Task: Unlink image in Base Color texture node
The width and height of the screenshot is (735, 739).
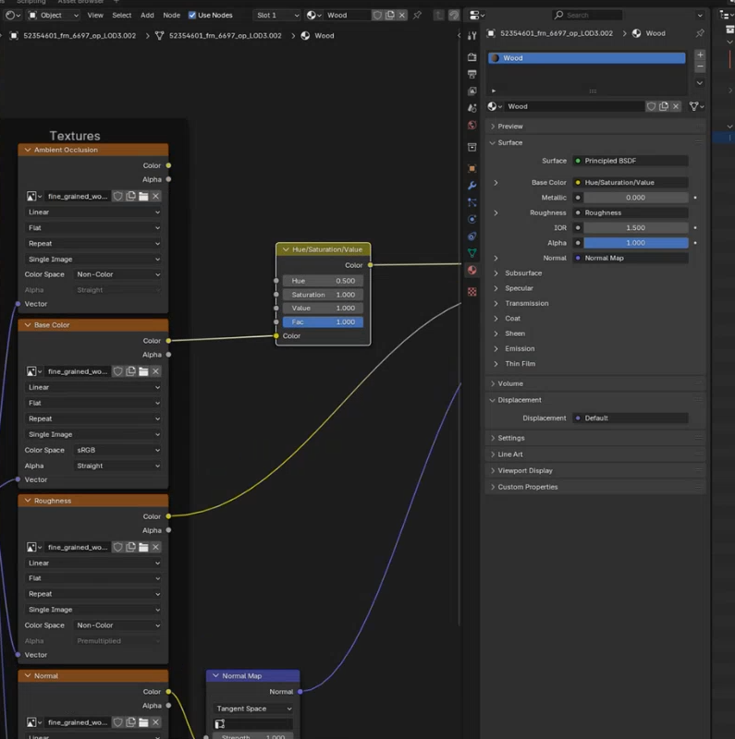Action: point(155,371)
